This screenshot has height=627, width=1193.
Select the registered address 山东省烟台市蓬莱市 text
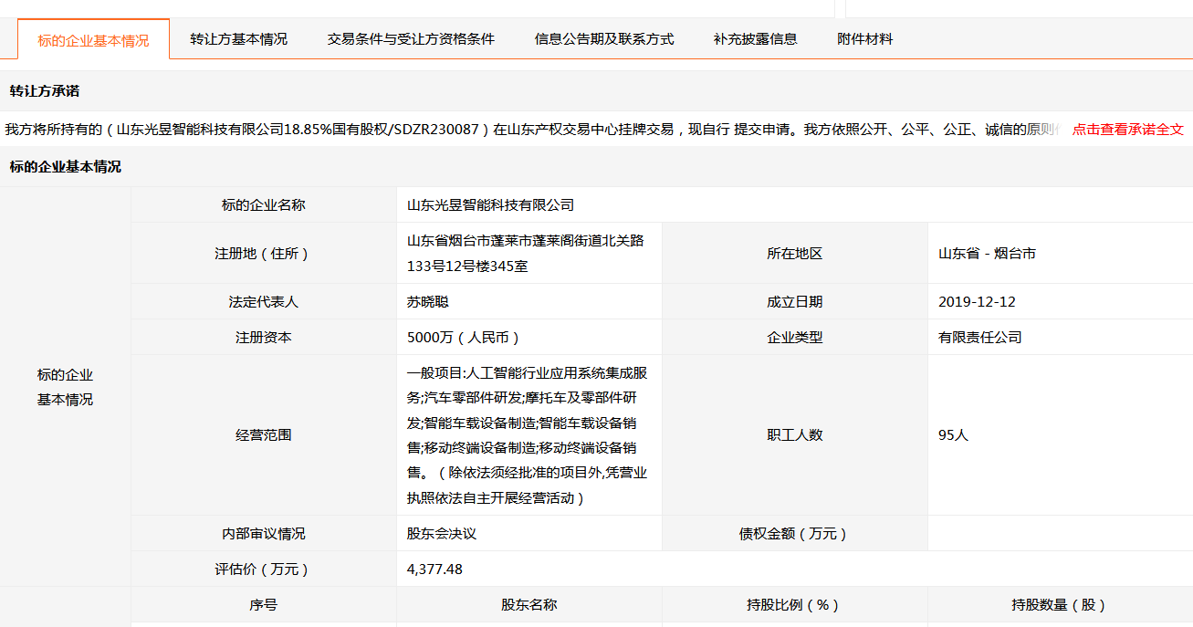[526, 254]
